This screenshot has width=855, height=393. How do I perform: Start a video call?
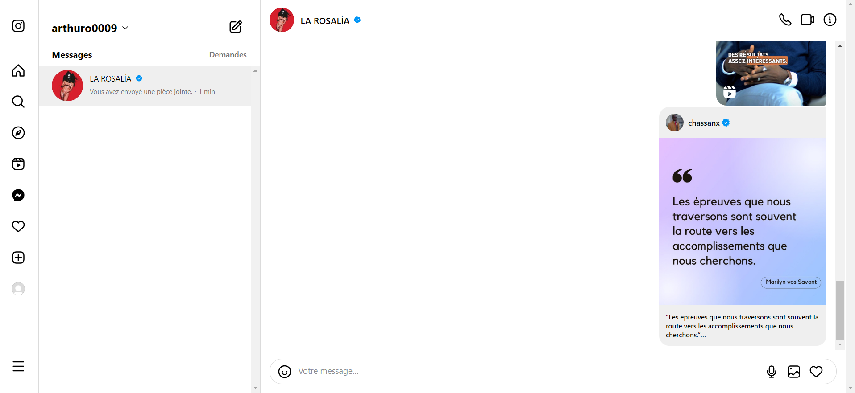tap(807, 20)
